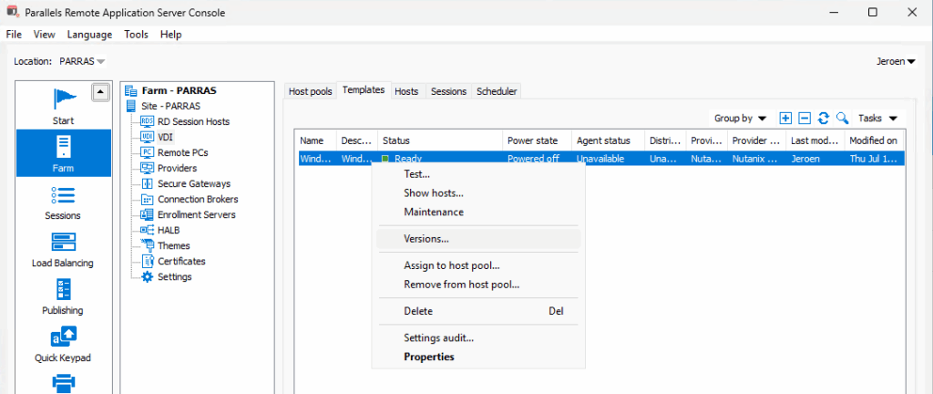The height and width of the screenshot is (394, 933).
Task: Select the Farm category icon
Action: coord(63,147)
